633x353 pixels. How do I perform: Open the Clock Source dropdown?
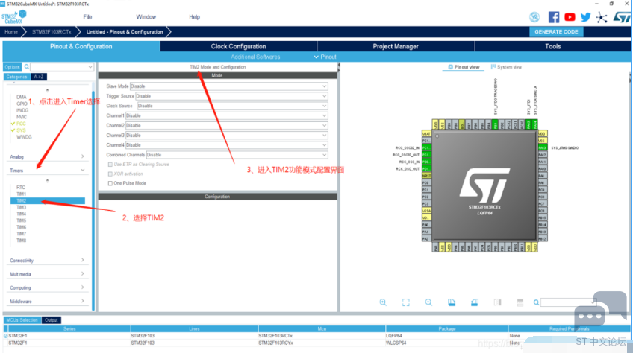[x=233, y=106]
